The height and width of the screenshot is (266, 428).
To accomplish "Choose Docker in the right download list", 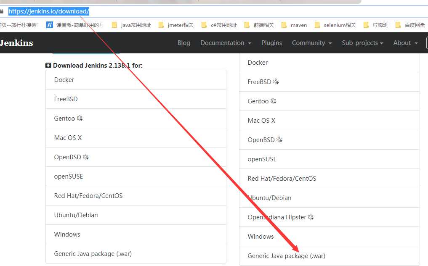I will (330, 63).
